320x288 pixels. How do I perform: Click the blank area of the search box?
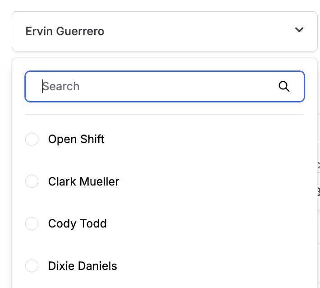[x=180, y=86]
